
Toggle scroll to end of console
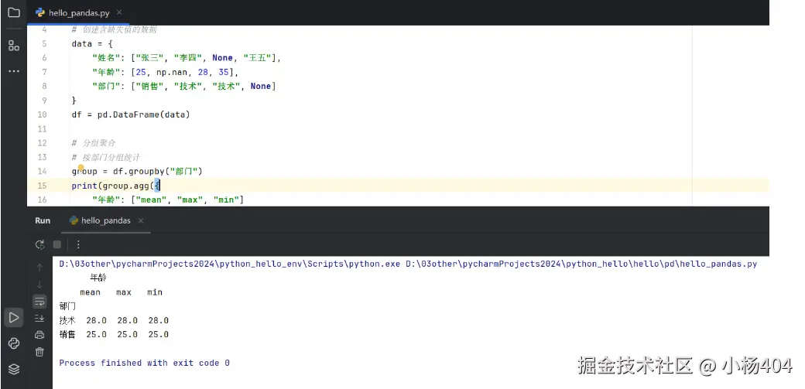39,318
